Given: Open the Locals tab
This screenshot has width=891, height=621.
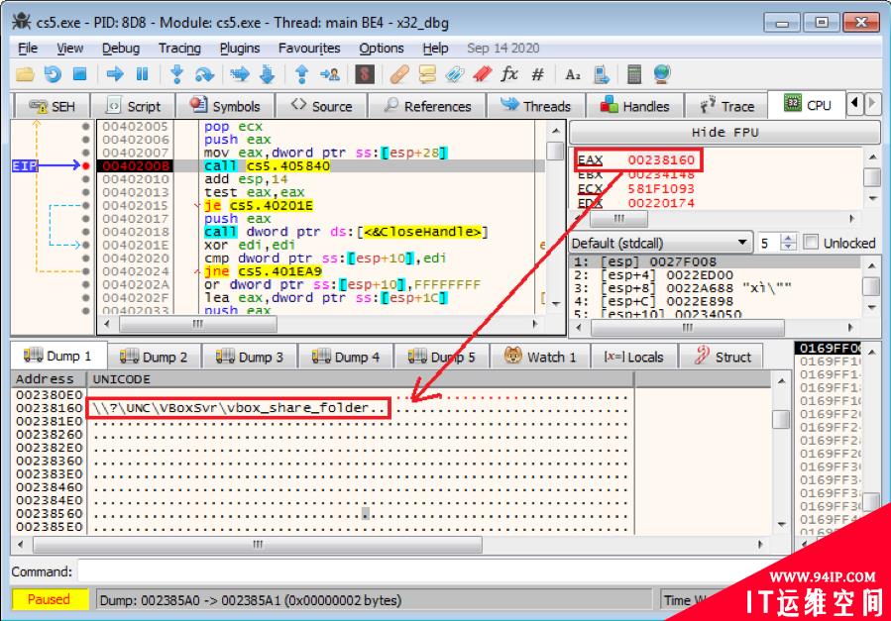Looking at the screenshot, I should [x=633, y=357].
